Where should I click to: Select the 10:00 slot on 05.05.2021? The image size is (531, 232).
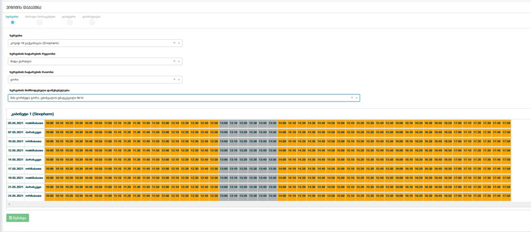click(49, 123)
